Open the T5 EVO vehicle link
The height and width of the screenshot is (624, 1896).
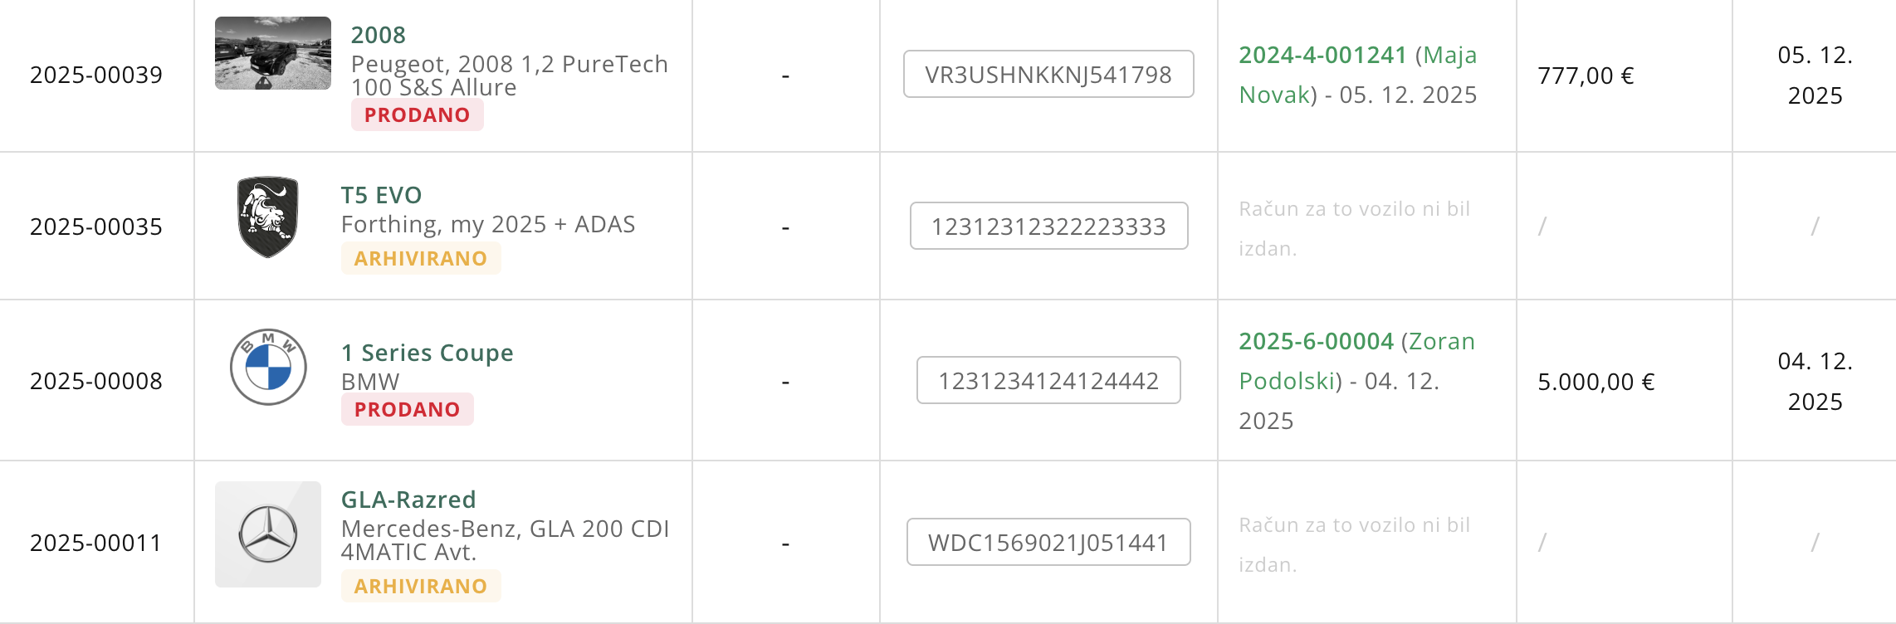(x=381, y=195)
